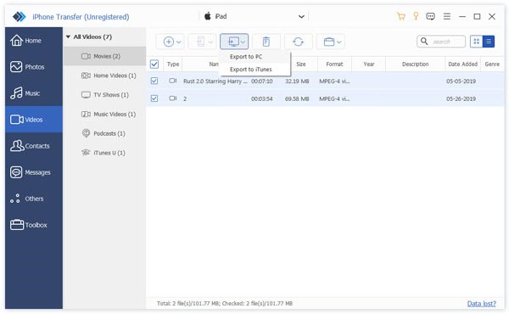
Task: Open the Music section
Action: [33, 93]
